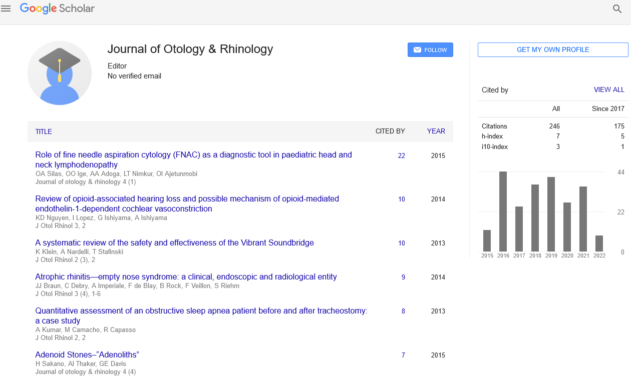Viewport: 631px width, 380px height.
Task: Click the Citations row label
Action: pyautogui.click(x=494, y=126)
